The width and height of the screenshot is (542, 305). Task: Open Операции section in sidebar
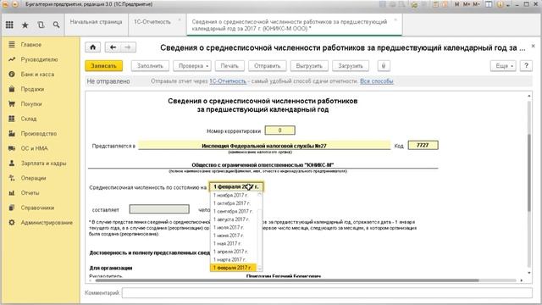pos(33,178)
